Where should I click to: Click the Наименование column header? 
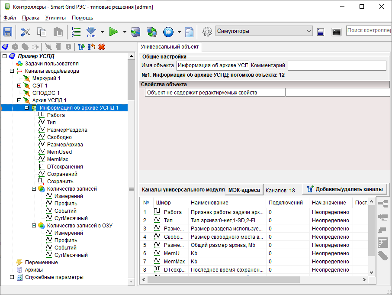(209, 203)
